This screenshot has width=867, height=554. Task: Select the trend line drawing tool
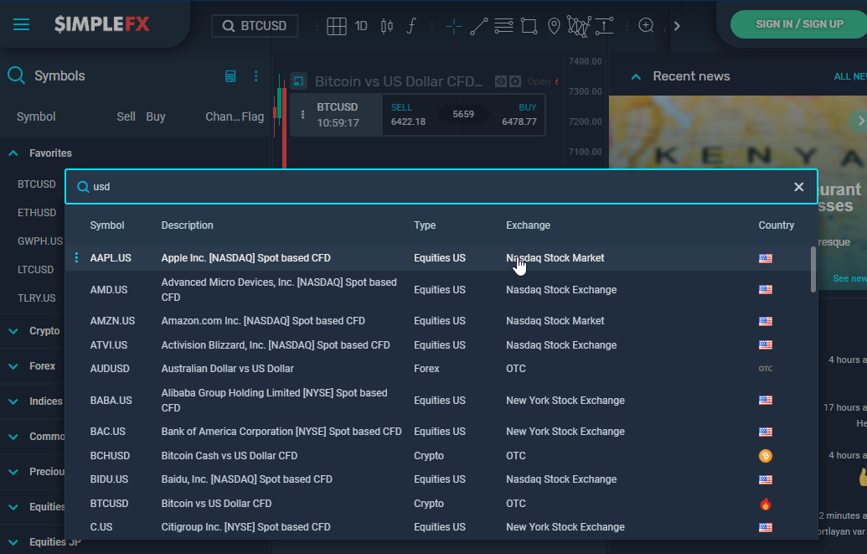coord(479,26)
